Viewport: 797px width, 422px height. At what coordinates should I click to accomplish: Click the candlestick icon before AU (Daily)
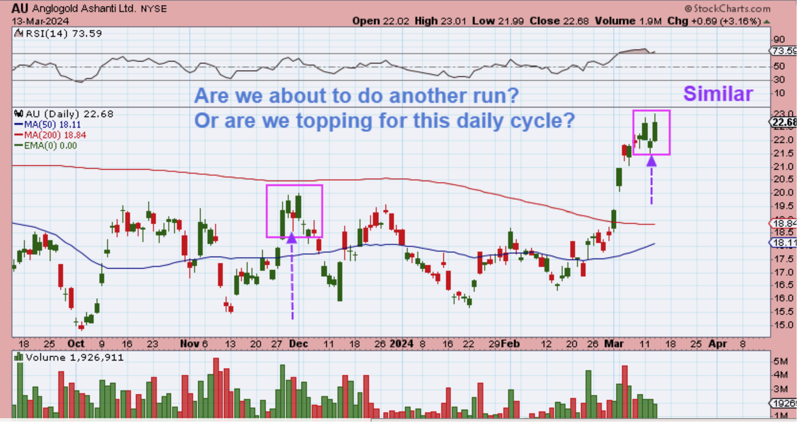tap(18, 114)
